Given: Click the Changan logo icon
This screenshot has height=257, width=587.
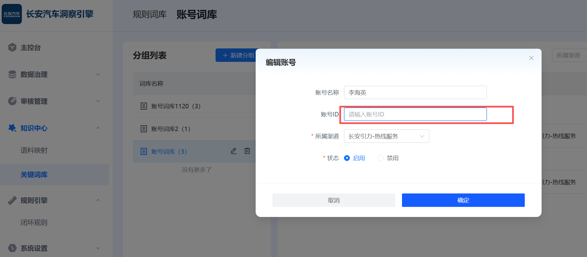Looking at the screenshot, I should click(x=12, y=14).
